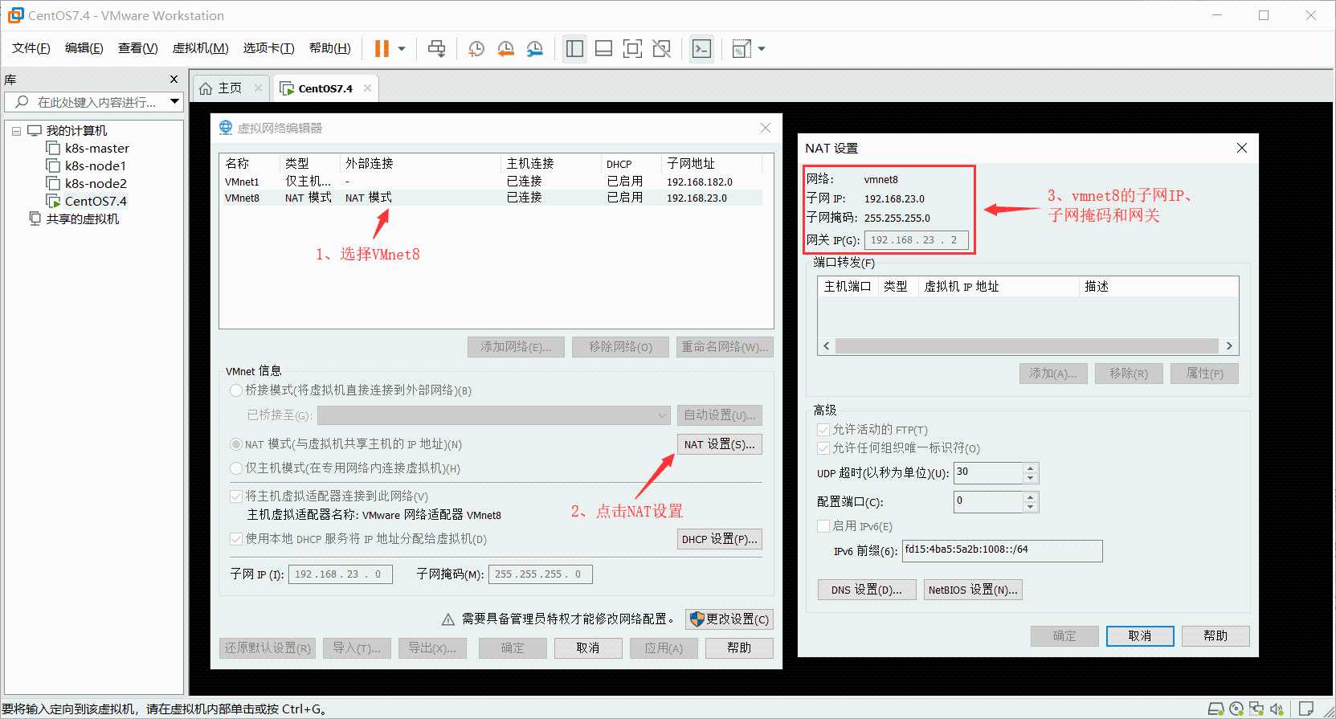Click the IPv6 前缀 input field

click(x=1003, y=550)
